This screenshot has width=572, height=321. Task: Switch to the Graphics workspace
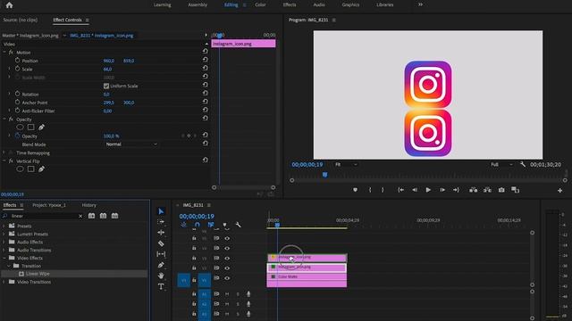click(350, 4)
